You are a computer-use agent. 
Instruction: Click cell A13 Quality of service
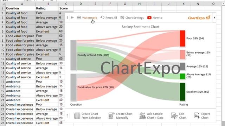[20, 63]
